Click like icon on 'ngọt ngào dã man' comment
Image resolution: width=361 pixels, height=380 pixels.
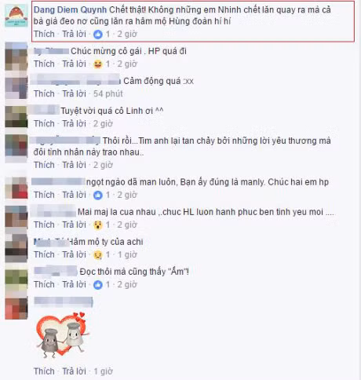(98, 195)
